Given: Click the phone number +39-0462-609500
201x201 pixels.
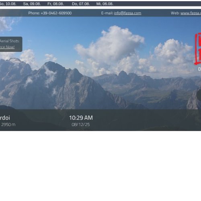Looking at the screenshot, I should [x=56, y=13].
